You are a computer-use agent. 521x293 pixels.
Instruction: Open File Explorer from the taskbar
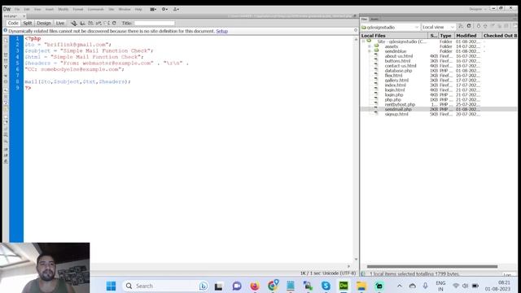[x=361, y=286]
